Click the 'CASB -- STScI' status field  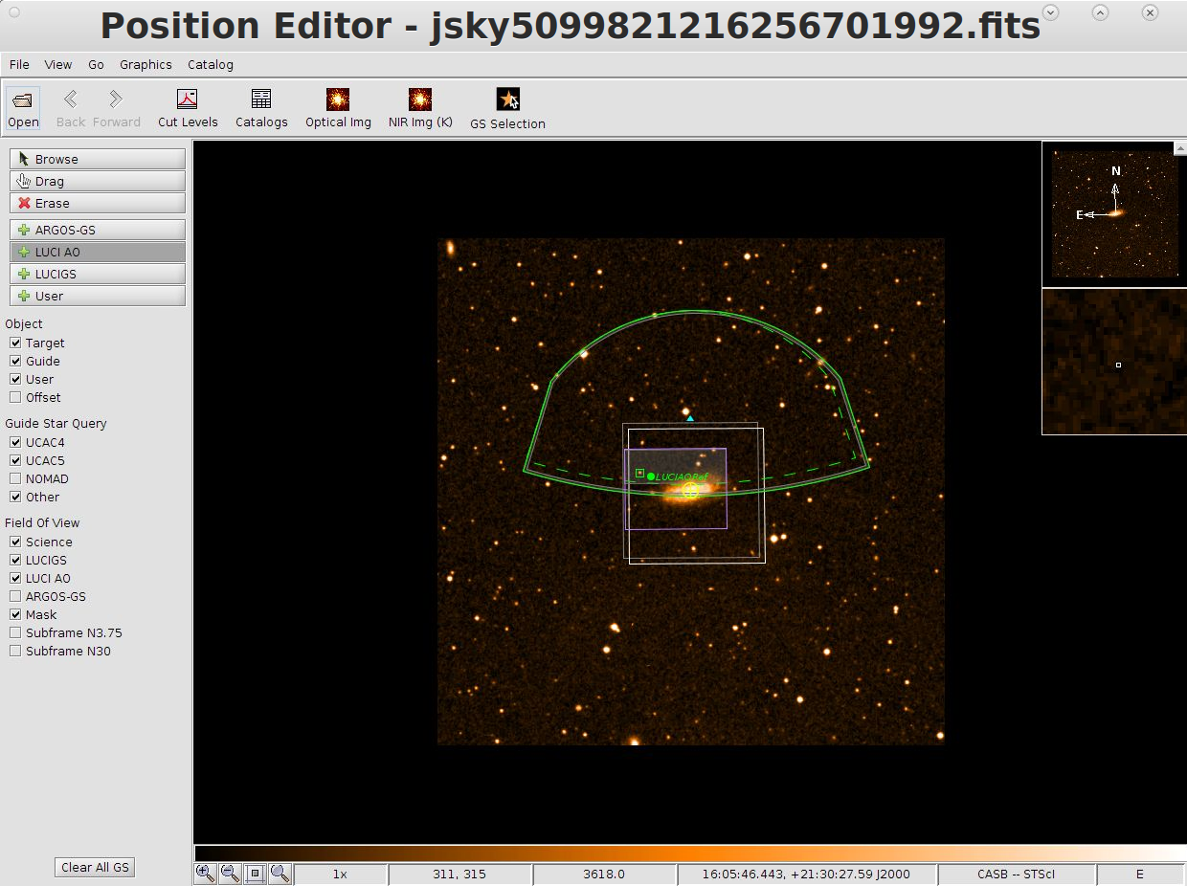[1017, 874]
